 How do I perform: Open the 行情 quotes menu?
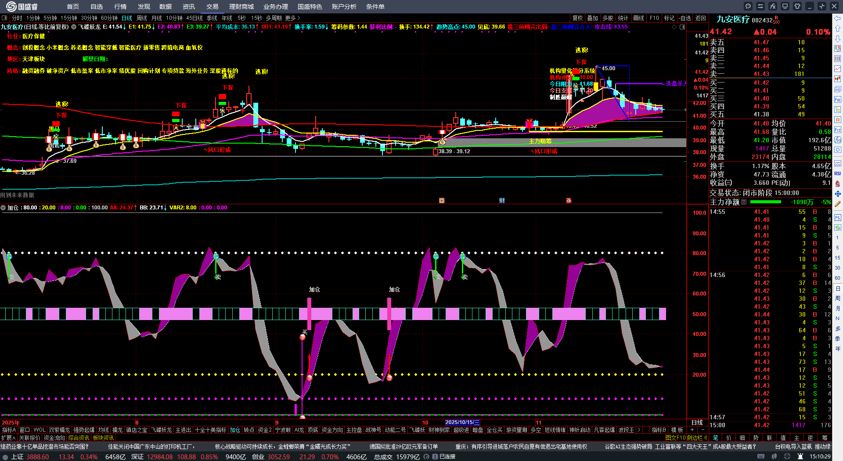tap(120, 7)
